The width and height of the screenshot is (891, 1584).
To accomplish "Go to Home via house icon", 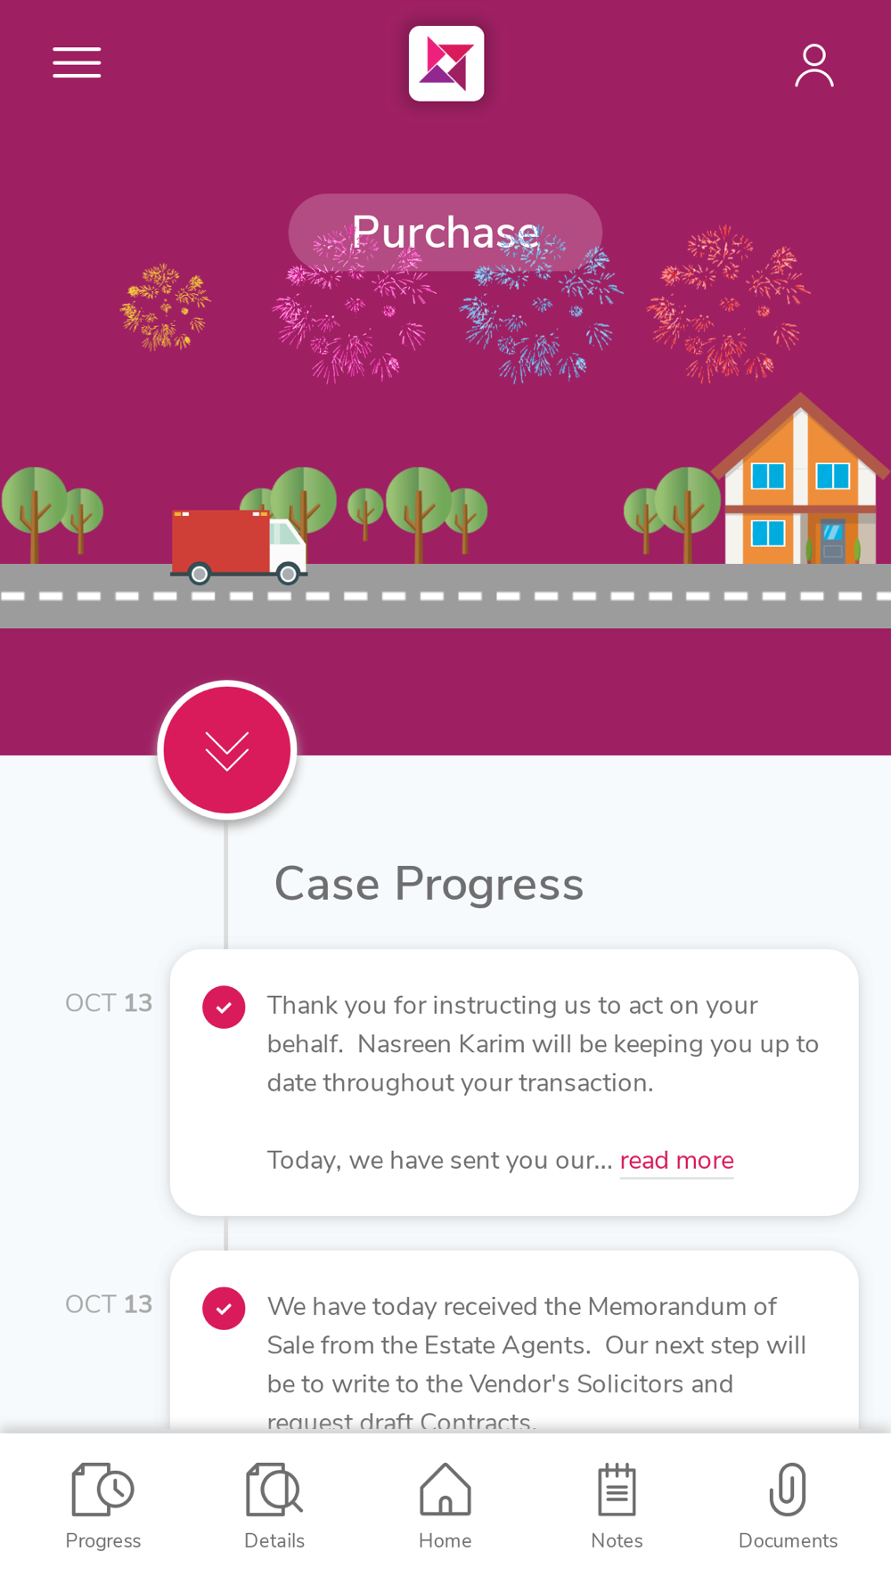I will (445, 1490).
